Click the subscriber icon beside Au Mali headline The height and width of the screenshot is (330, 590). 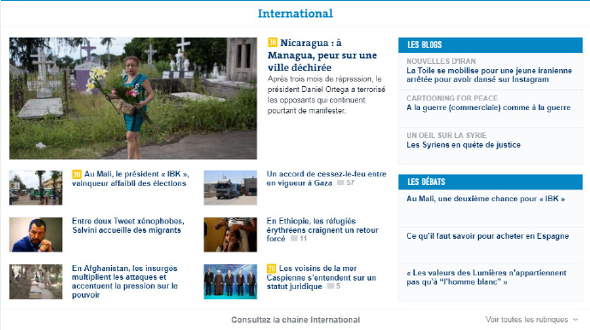(x=77, y=174)
